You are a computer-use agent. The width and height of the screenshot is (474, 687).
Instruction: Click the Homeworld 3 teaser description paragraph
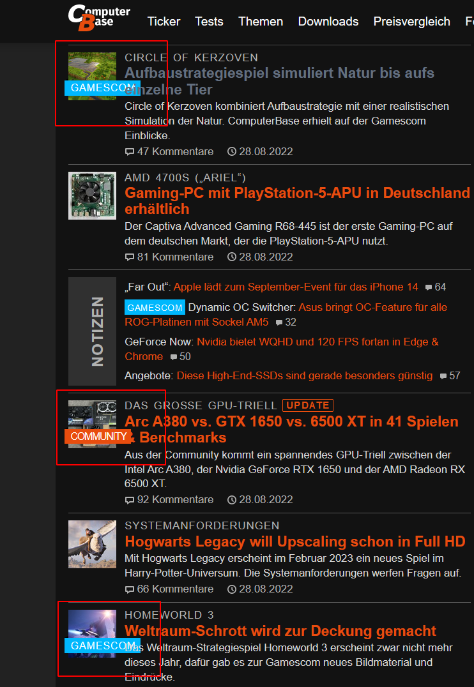289,662
